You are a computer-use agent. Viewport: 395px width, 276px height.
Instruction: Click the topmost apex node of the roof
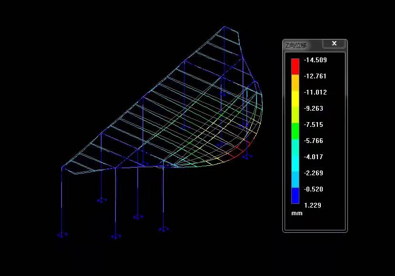(224, 27)
